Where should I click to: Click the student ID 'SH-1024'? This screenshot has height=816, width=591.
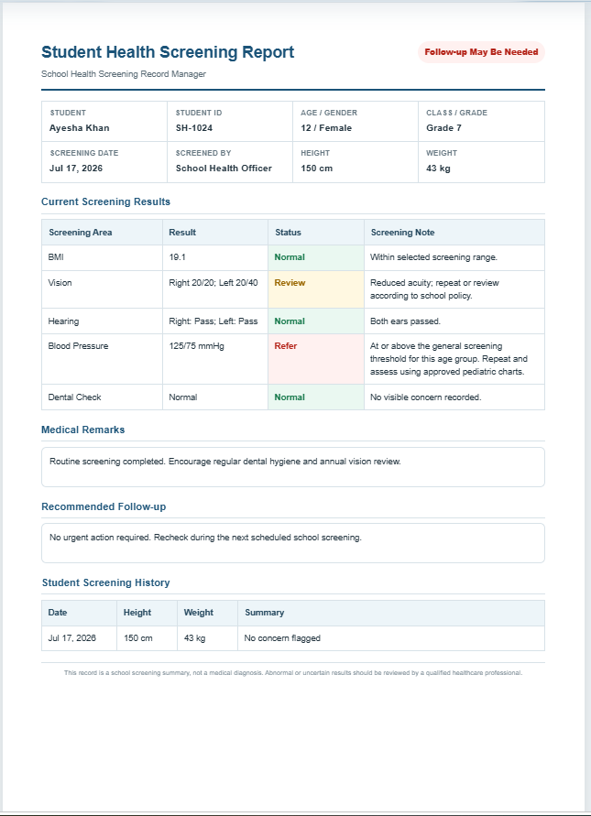tap(194, 128)
